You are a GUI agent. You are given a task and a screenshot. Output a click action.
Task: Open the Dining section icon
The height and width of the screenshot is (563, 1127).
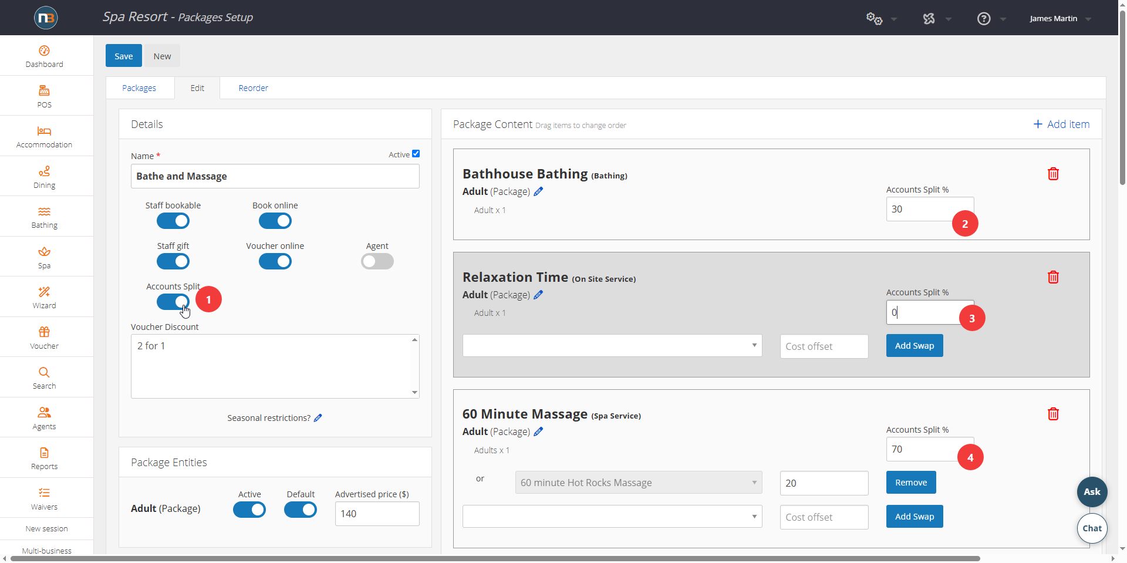coord(44,171)
